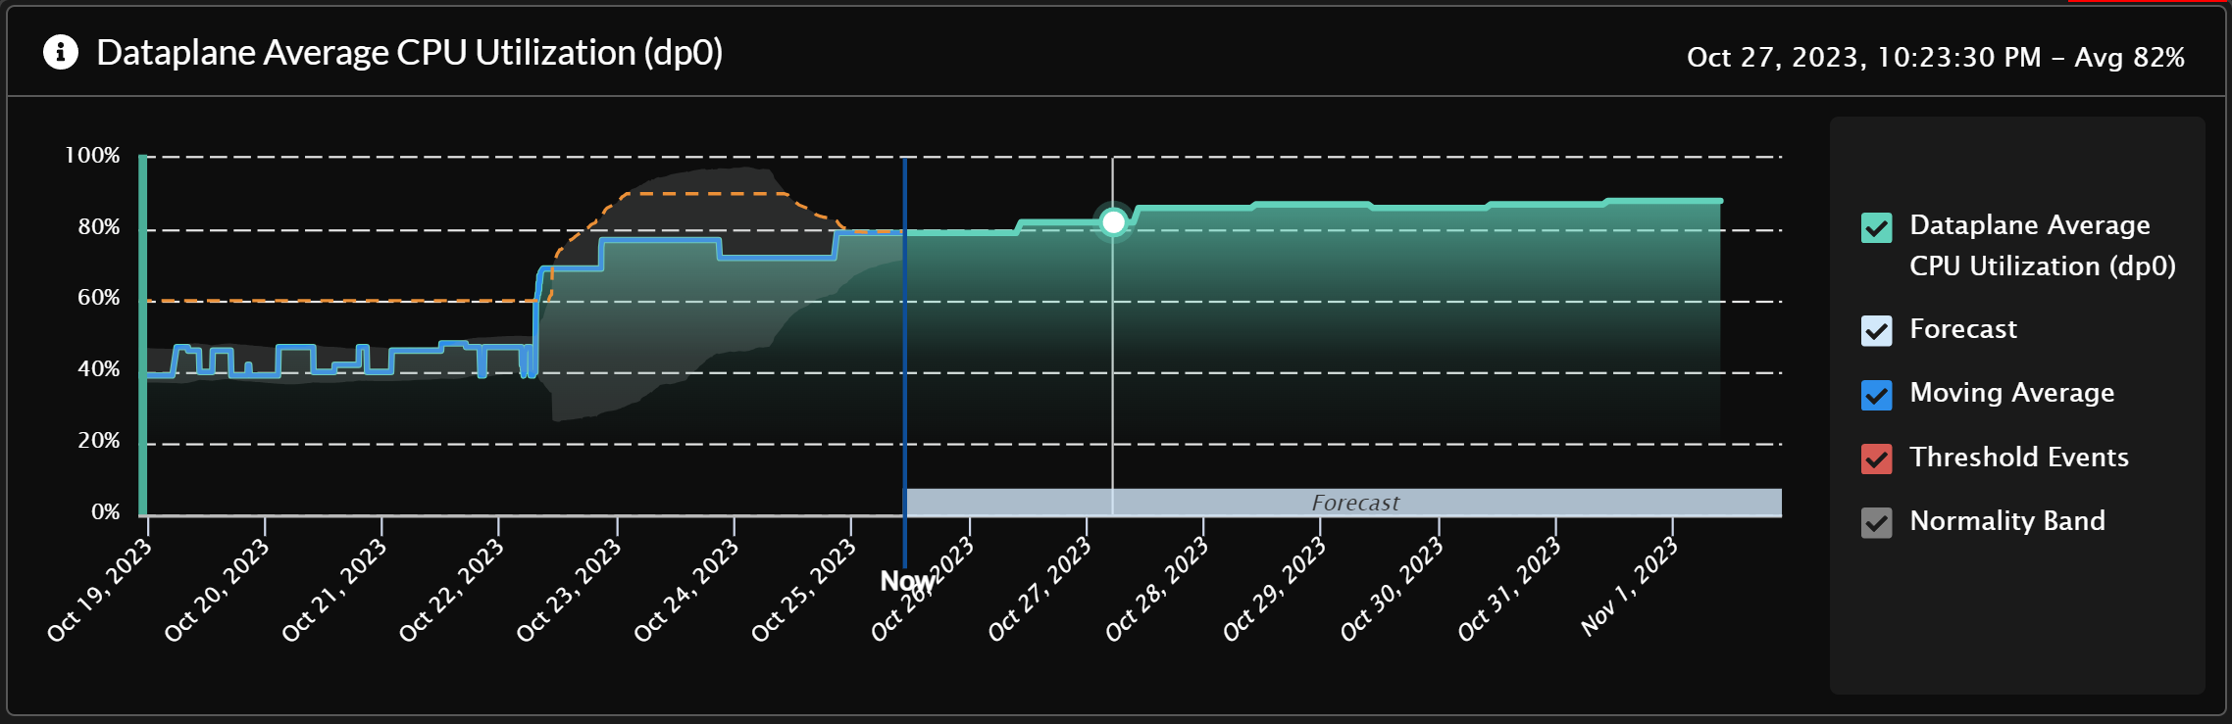Toggle the Normality Band checkbox
Image resolution: width=2232 pixels, height=724 pixels.
coord(1876,523)
